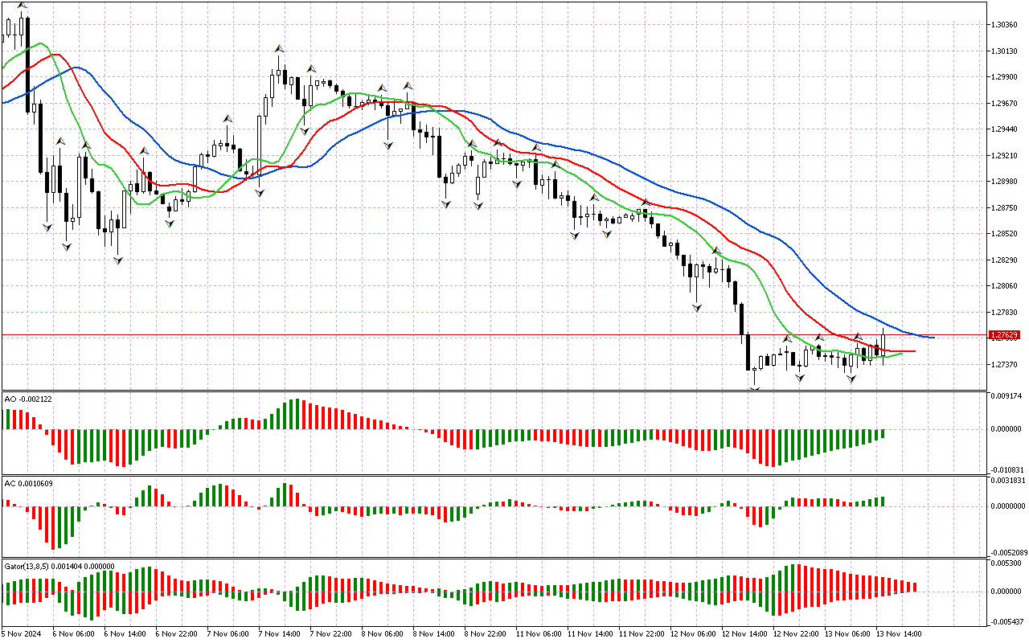Click the AO scale minimum -0.010831
Screen dimensions: 1029x643
[x=1006, y=469]
